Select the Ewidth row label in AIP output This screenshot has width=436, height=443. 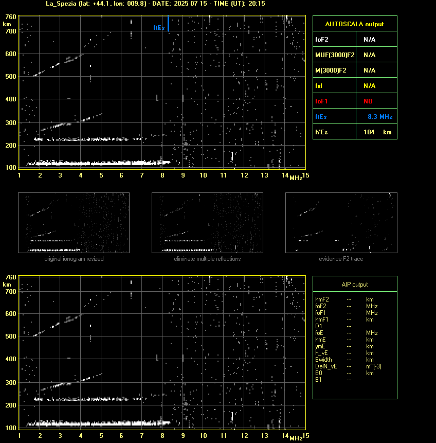pyautogui.click(x=323, y=360)
